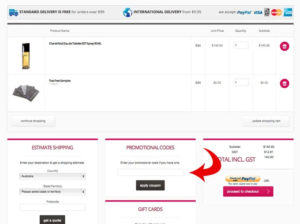Screen dimensions: 300x224
Task: Click the BPAY payment logo
Action: pyautogui.click(x=267, y=12)
